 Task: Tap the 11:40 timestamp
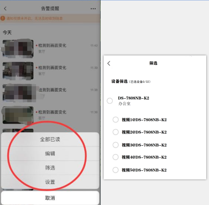[94, 46]
